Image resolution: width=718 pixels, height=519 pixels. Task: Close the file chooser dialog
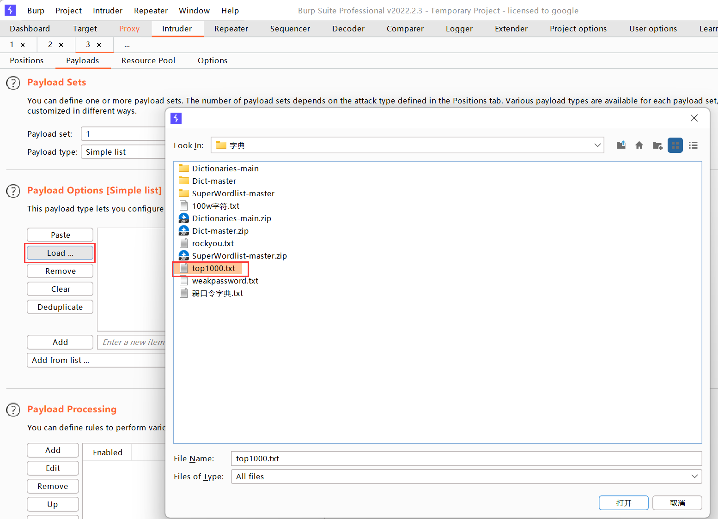click(x=694, y=118)
